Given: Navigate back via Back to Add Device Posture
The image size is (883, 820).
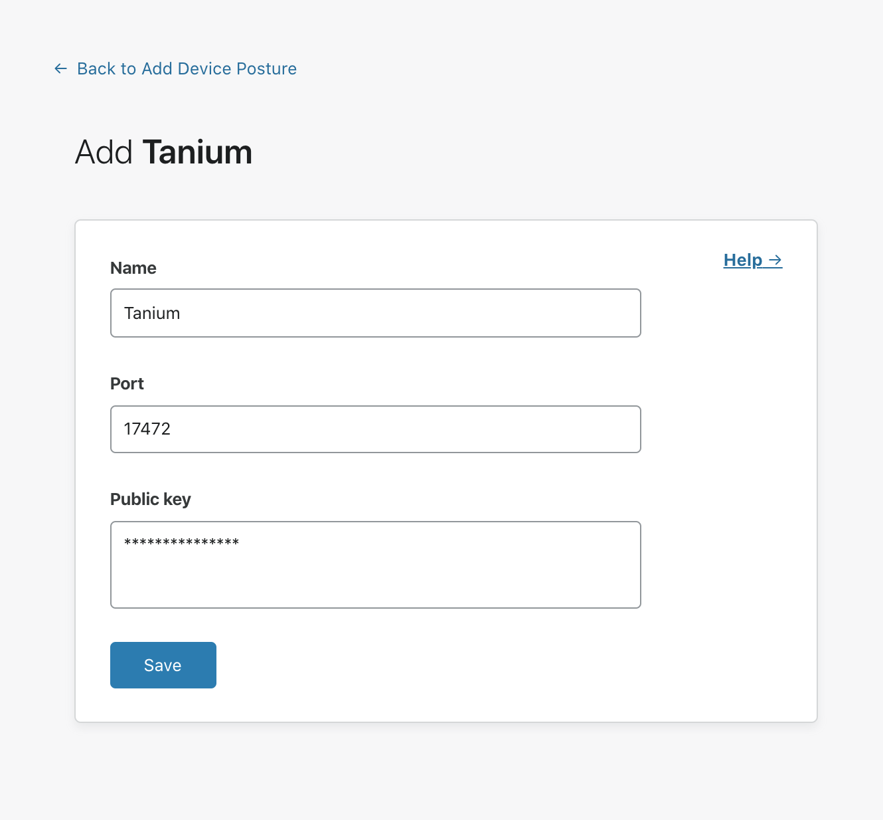Looking at the screenshot, I should [187, 68].
